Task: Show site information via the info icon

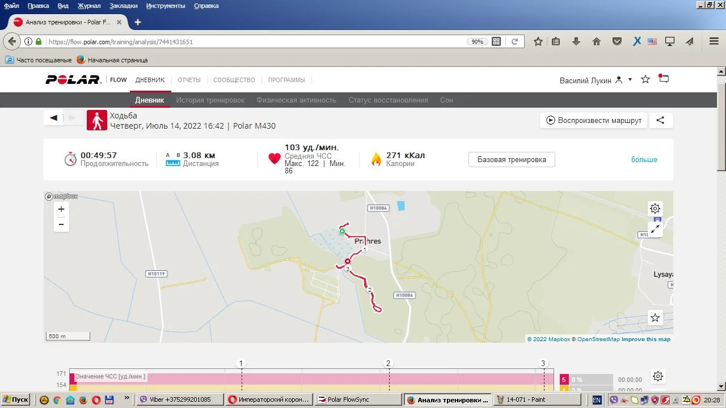Action: (28, 41)
